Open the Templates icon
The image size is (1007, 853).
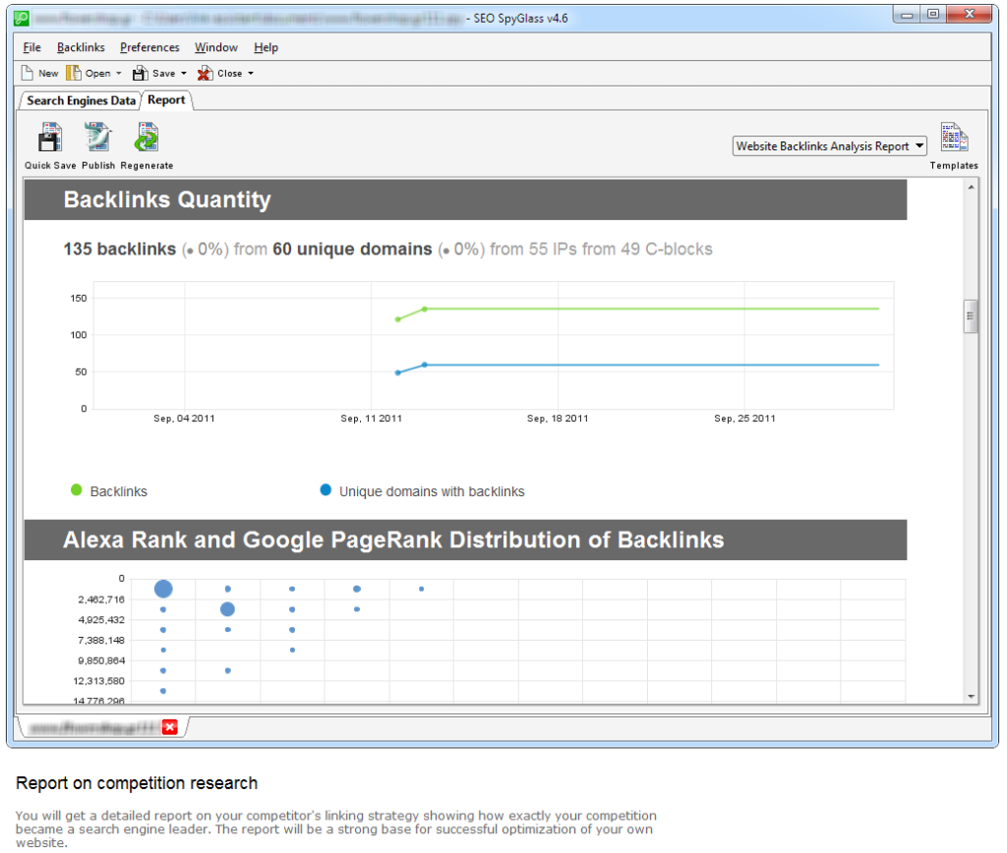pyautogui.click(x=954, y=139)
